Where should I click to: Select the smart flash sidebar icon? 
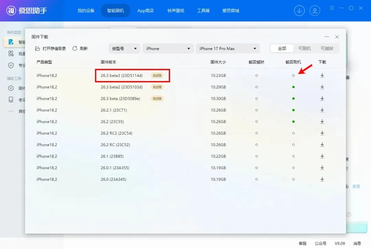[11, 42]
